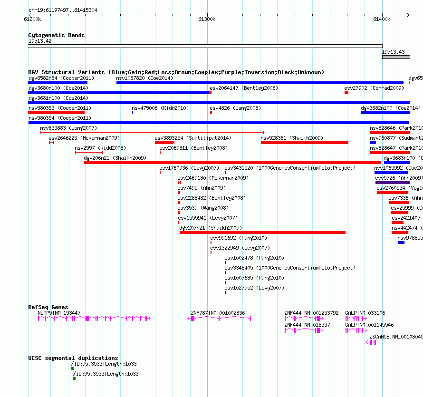Screen dimensions: 423x397
Task: Click the esv2469180 (McKernan2009) label
Action: (213, 178)
